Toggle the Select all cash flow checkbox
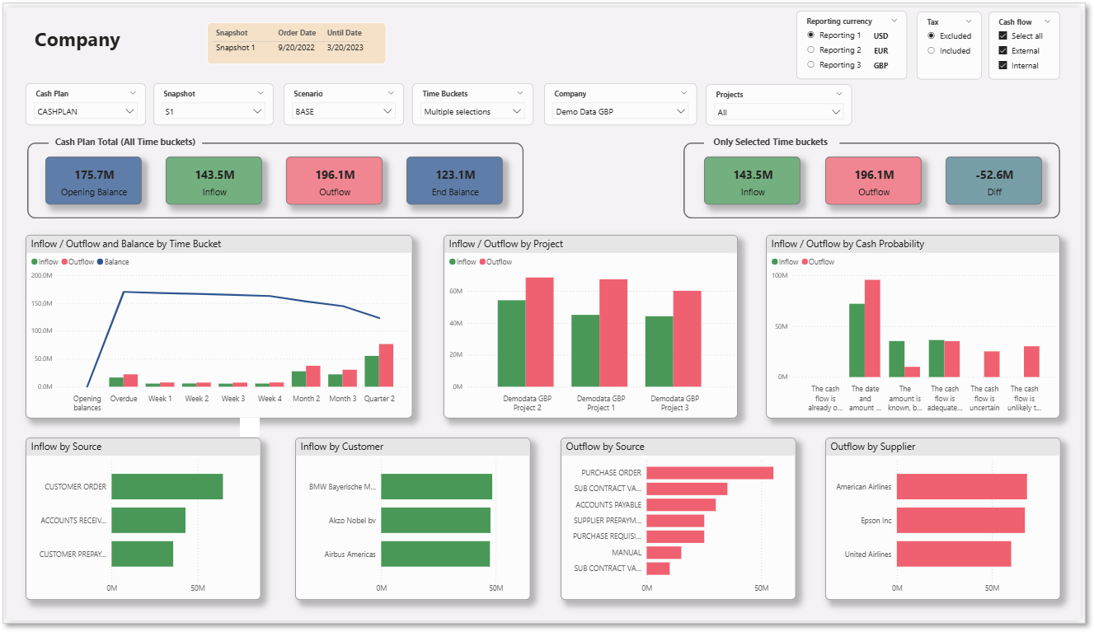The height and width of the screenshot is (632, 1094). tap(1002, 36)
